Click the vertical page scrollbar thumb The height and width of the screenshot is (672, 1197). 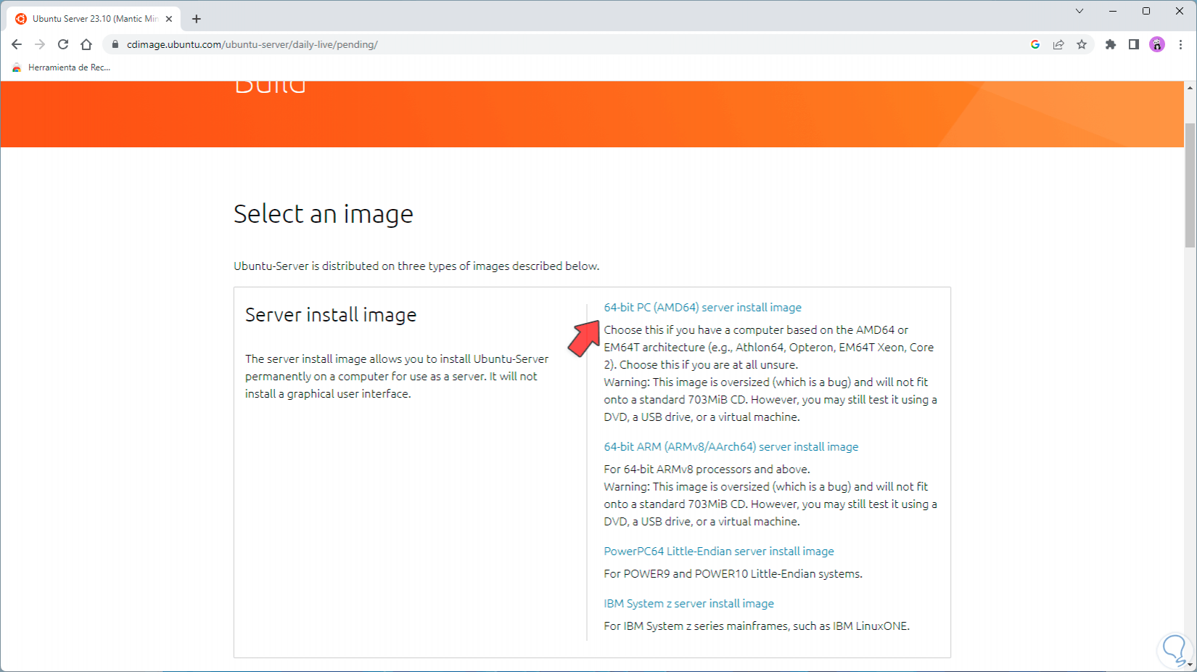[x=1190, y=185]
